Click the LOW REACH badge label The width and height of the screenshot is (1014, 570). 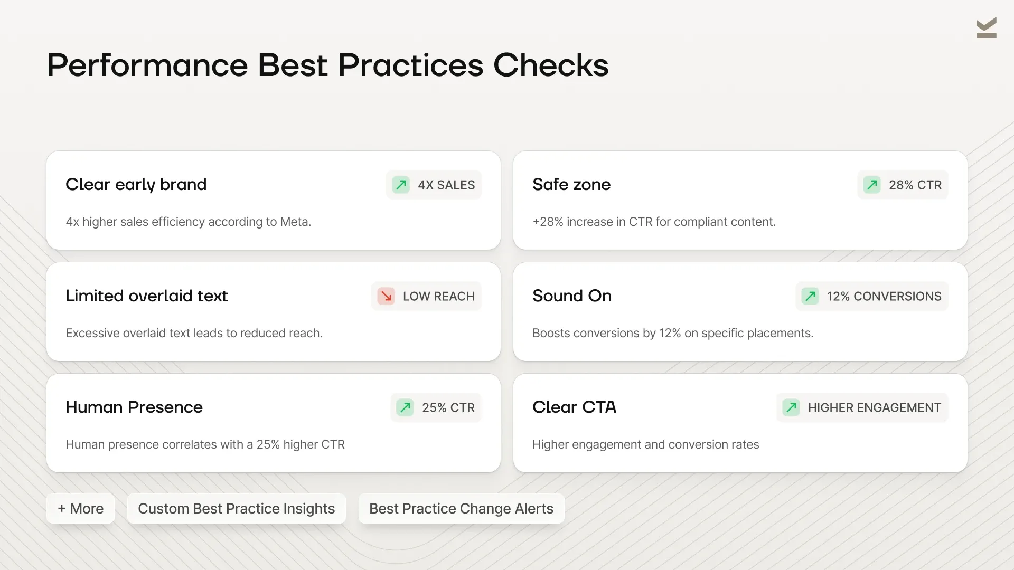coord(439,296)
